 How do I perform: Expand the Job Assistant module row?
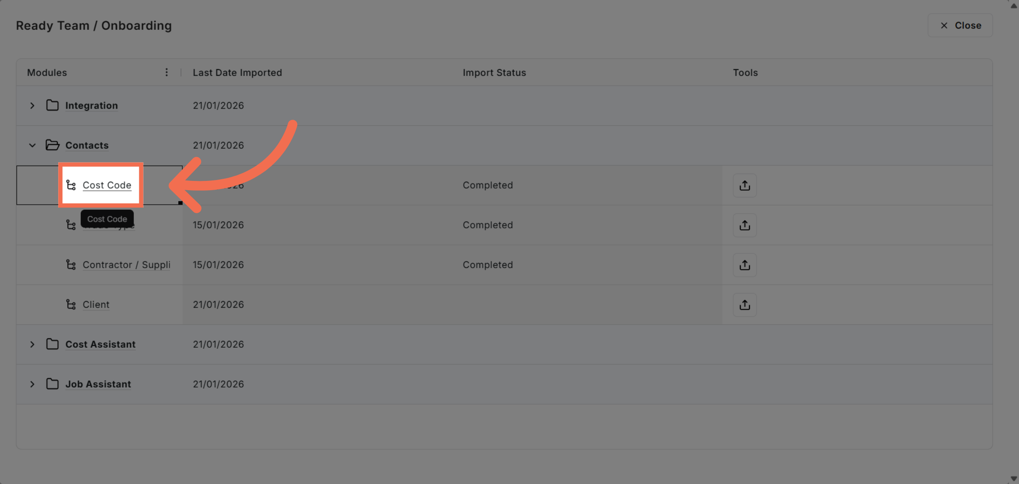pos(32,384)
